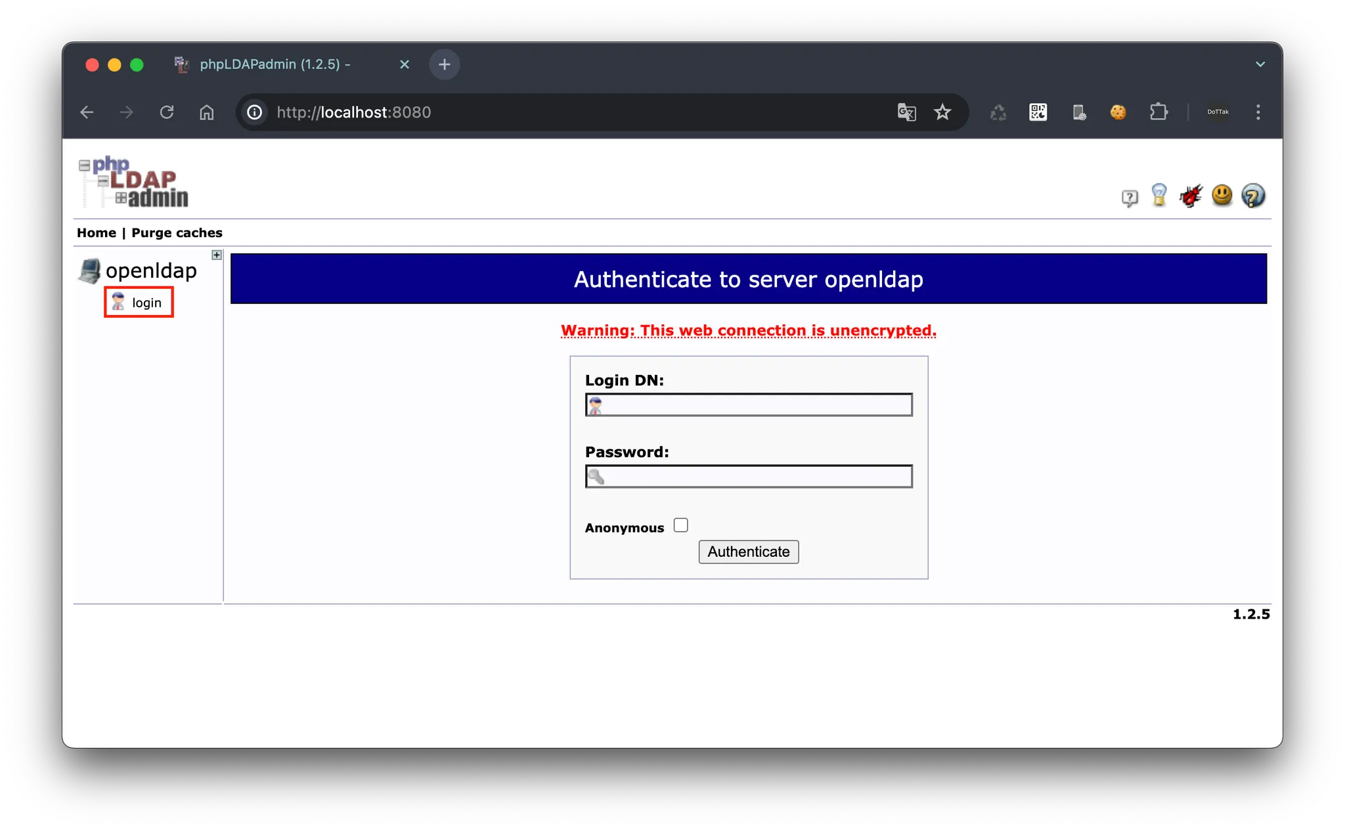Bookmark this page with the star icon
The height and width of the screenshot is (830, 1345).
tap(942, 112)
